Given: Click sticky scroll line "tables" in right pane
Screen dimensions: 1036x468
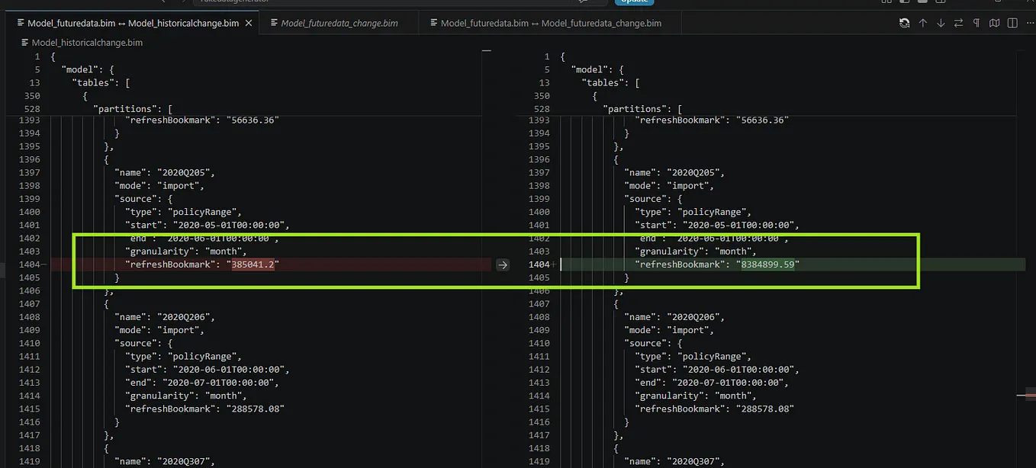Looking at the screenshot, I should (611, 82).
